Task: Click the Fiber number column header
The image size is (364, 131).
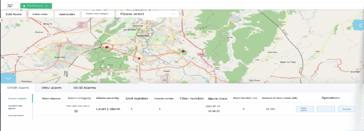Action: 192,98
